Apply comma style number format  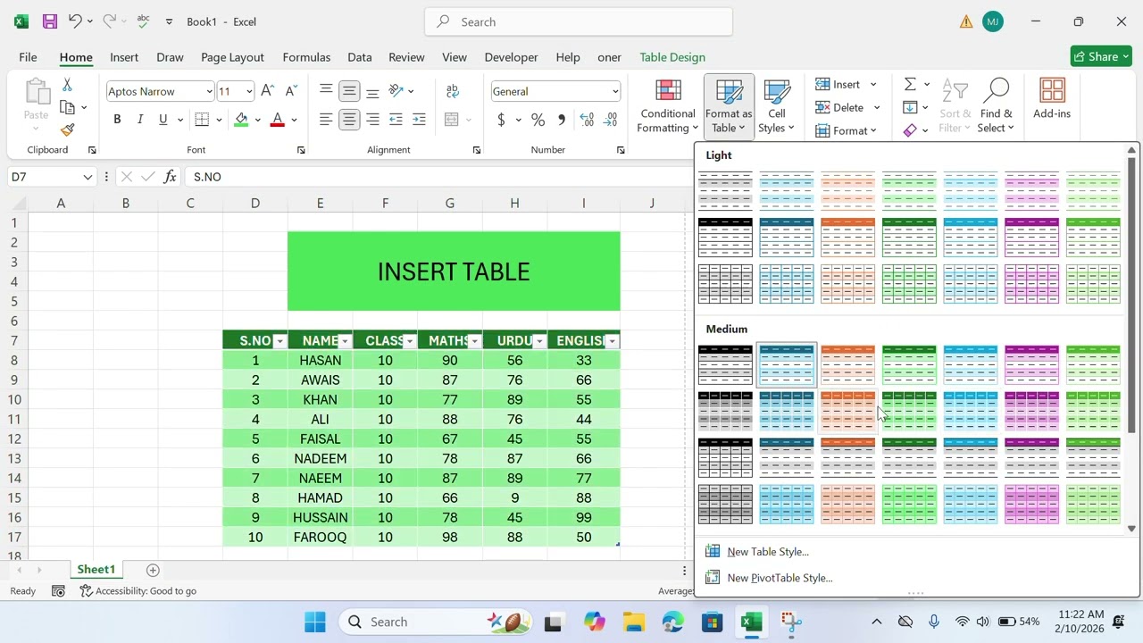click(x=561, y=120)
